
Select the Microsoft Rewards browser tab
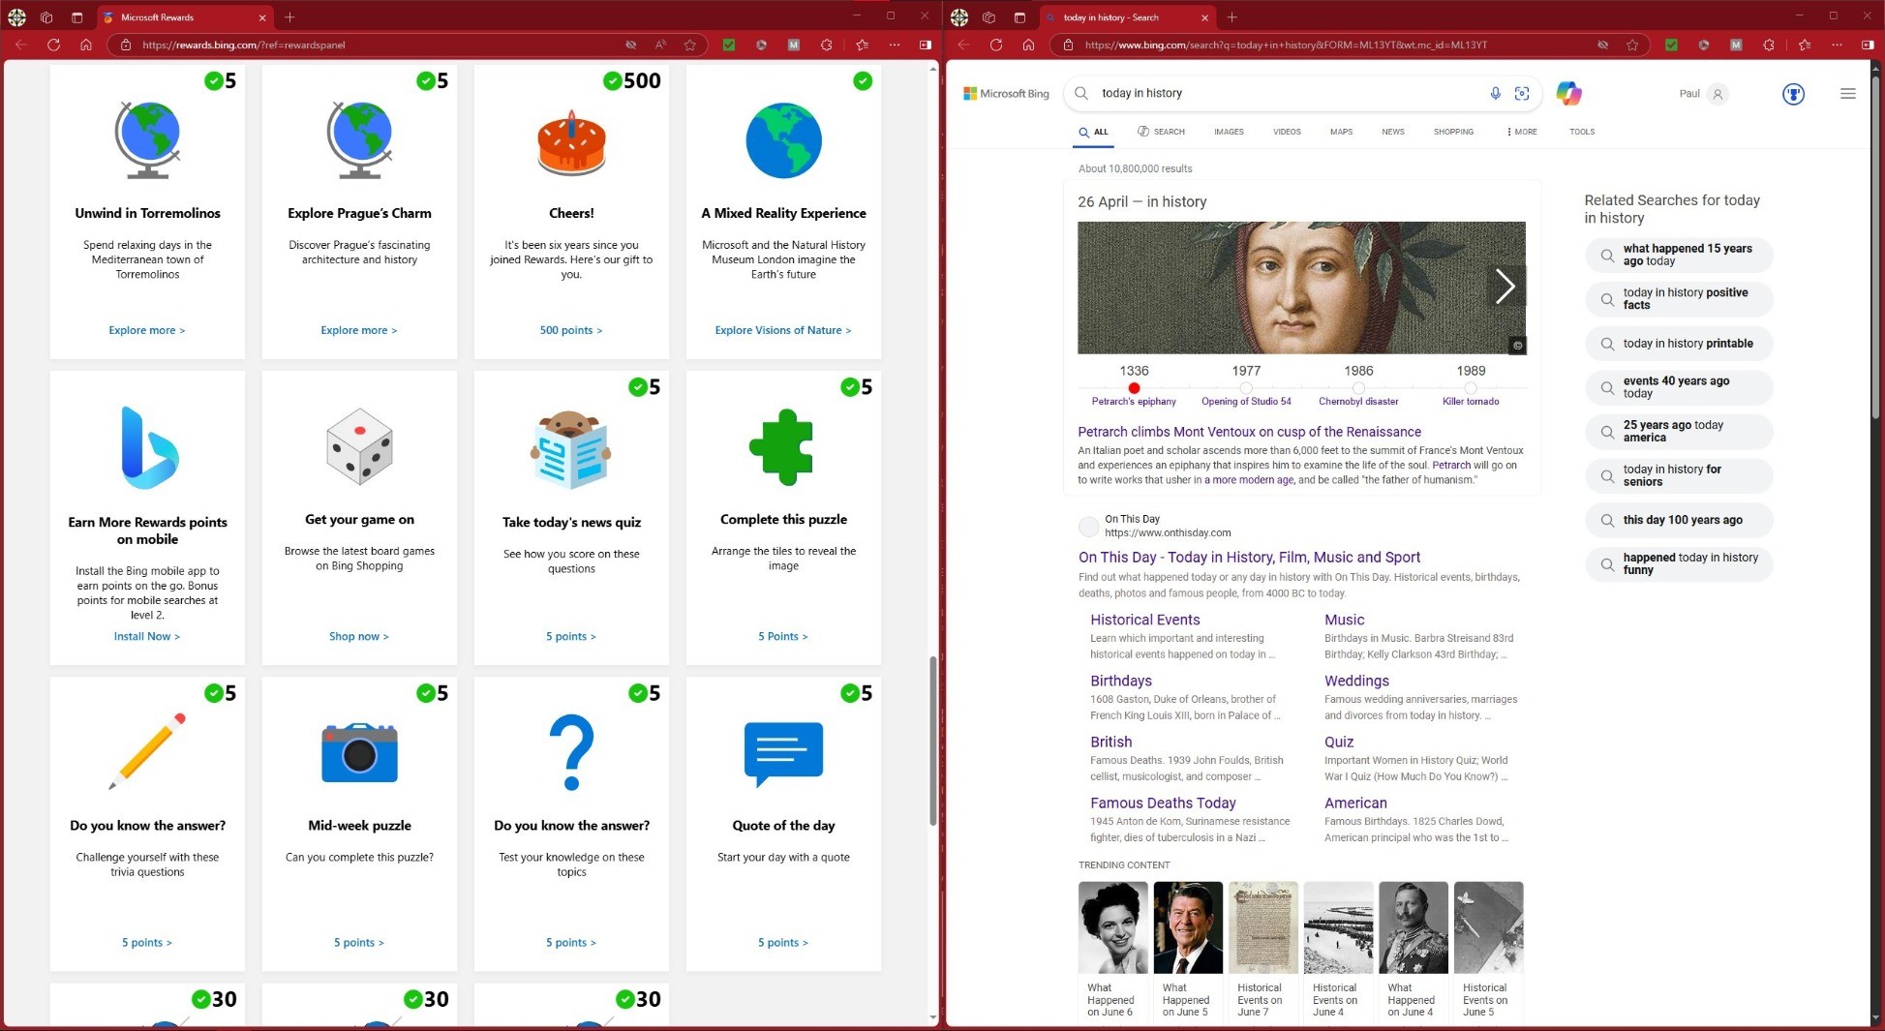[x=184, y=17]
